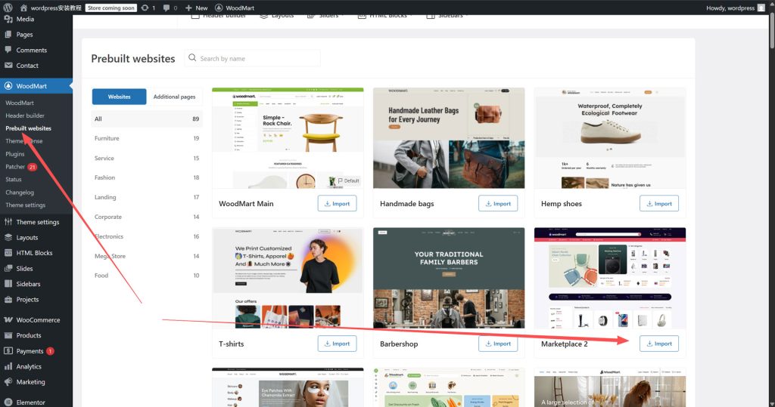Import the Marketplace 2 prebuilt website

(658, 344)
